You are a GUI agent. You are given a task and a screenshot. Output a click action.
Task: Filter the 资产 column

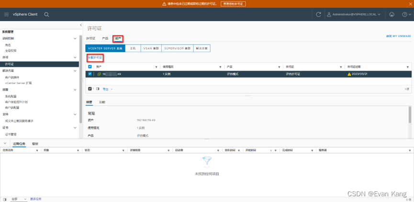pyautogui.click(x=157, y=67)
